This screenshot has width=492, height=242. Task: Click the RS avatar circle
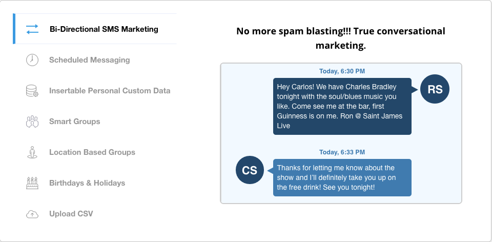click(x=435, y=89)
